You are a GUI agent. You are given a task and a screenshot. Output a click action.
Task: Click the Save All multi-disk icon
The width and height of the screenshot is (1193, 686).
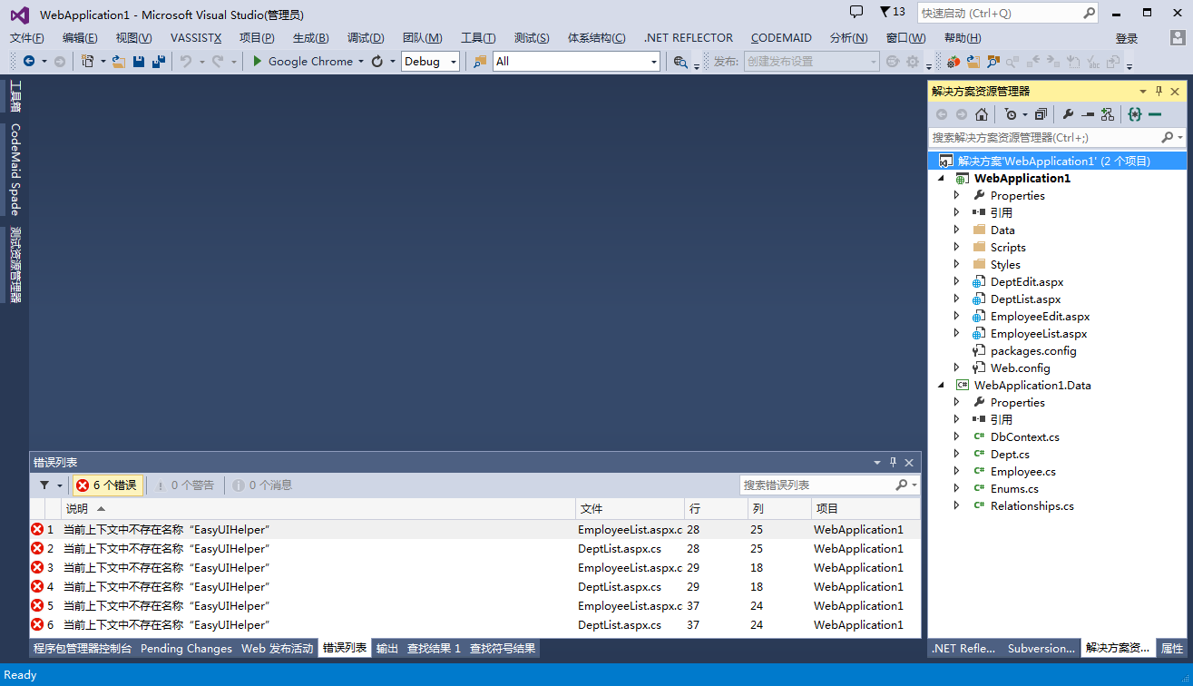(159, 61)
